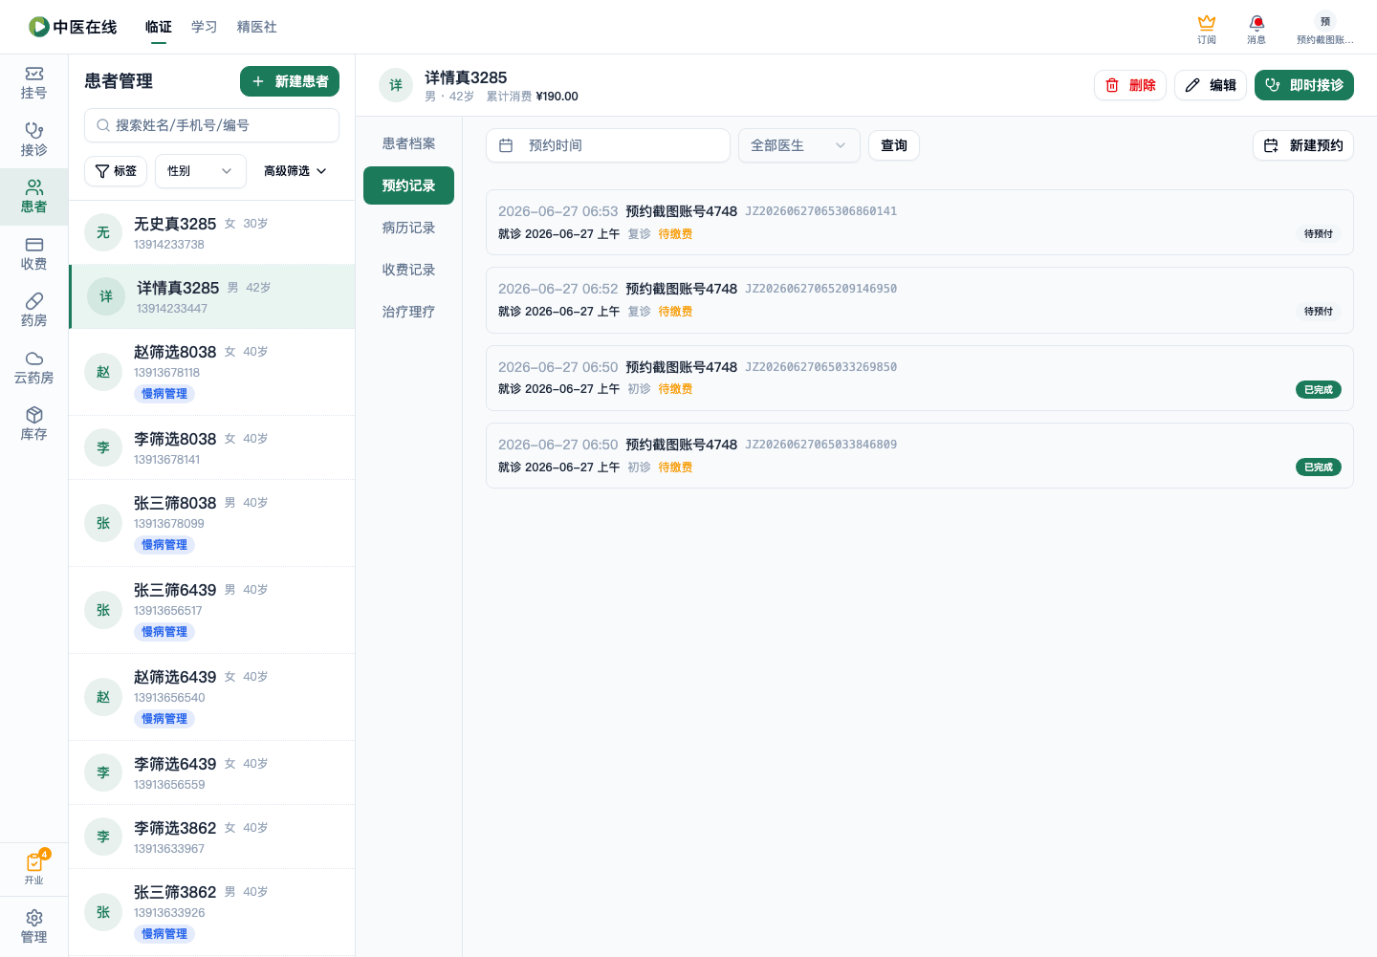Start 即时接诊 for this patient

1304,85
